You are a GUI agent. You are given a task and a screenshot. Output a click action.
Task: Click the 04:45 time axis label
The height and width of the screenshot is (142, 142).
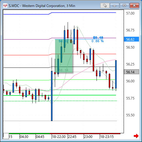[x=40, y=137]
